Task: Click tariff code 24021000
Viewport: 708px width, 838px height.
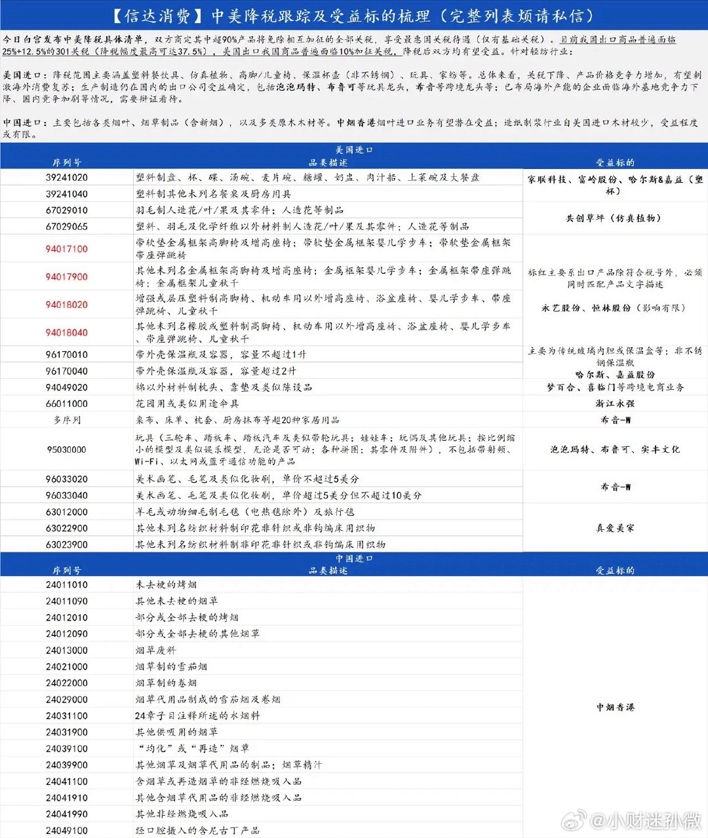Action: pyautogui.click(x=67, y=667)
